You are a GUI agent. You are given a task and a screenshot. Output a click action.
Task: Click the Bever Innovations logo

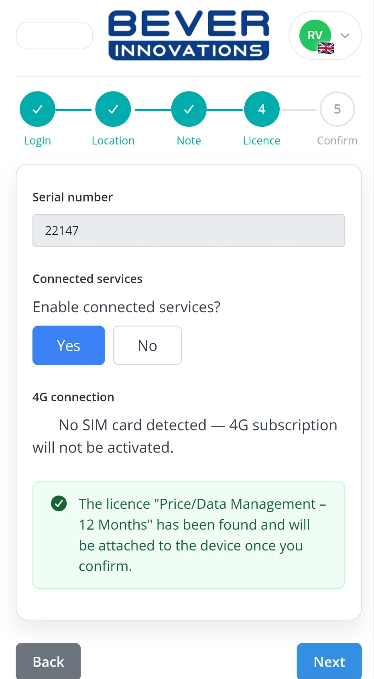189,35
